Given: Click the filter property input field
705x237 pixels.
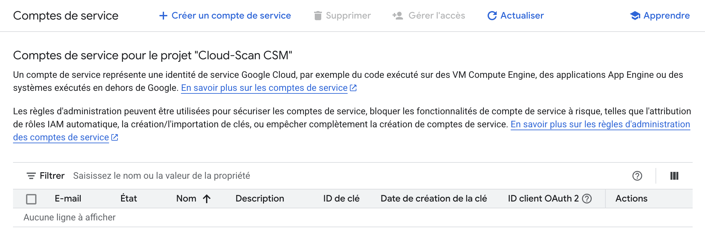Looking at the screenshot, I should pyautogui.click(x=293, y=176).
